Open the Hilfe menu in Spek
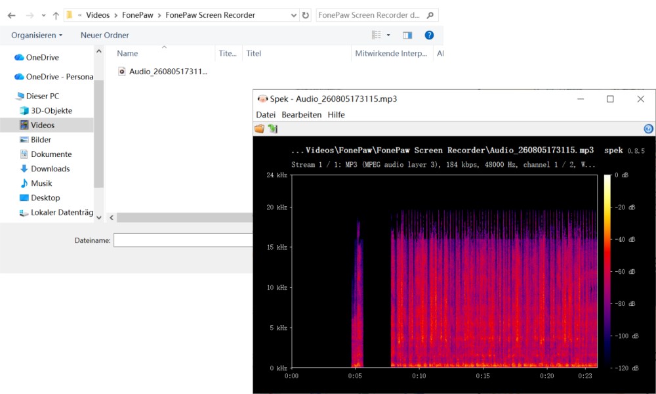656x394 pixels. (x=336, y=115)
